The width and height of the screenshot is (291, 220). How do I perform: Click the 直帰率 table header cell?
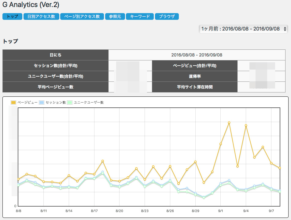pyautogui.click(x=194, y=76)
